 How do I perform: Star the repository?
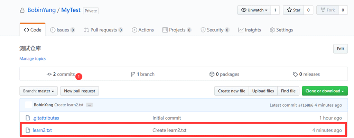[294, 10]
